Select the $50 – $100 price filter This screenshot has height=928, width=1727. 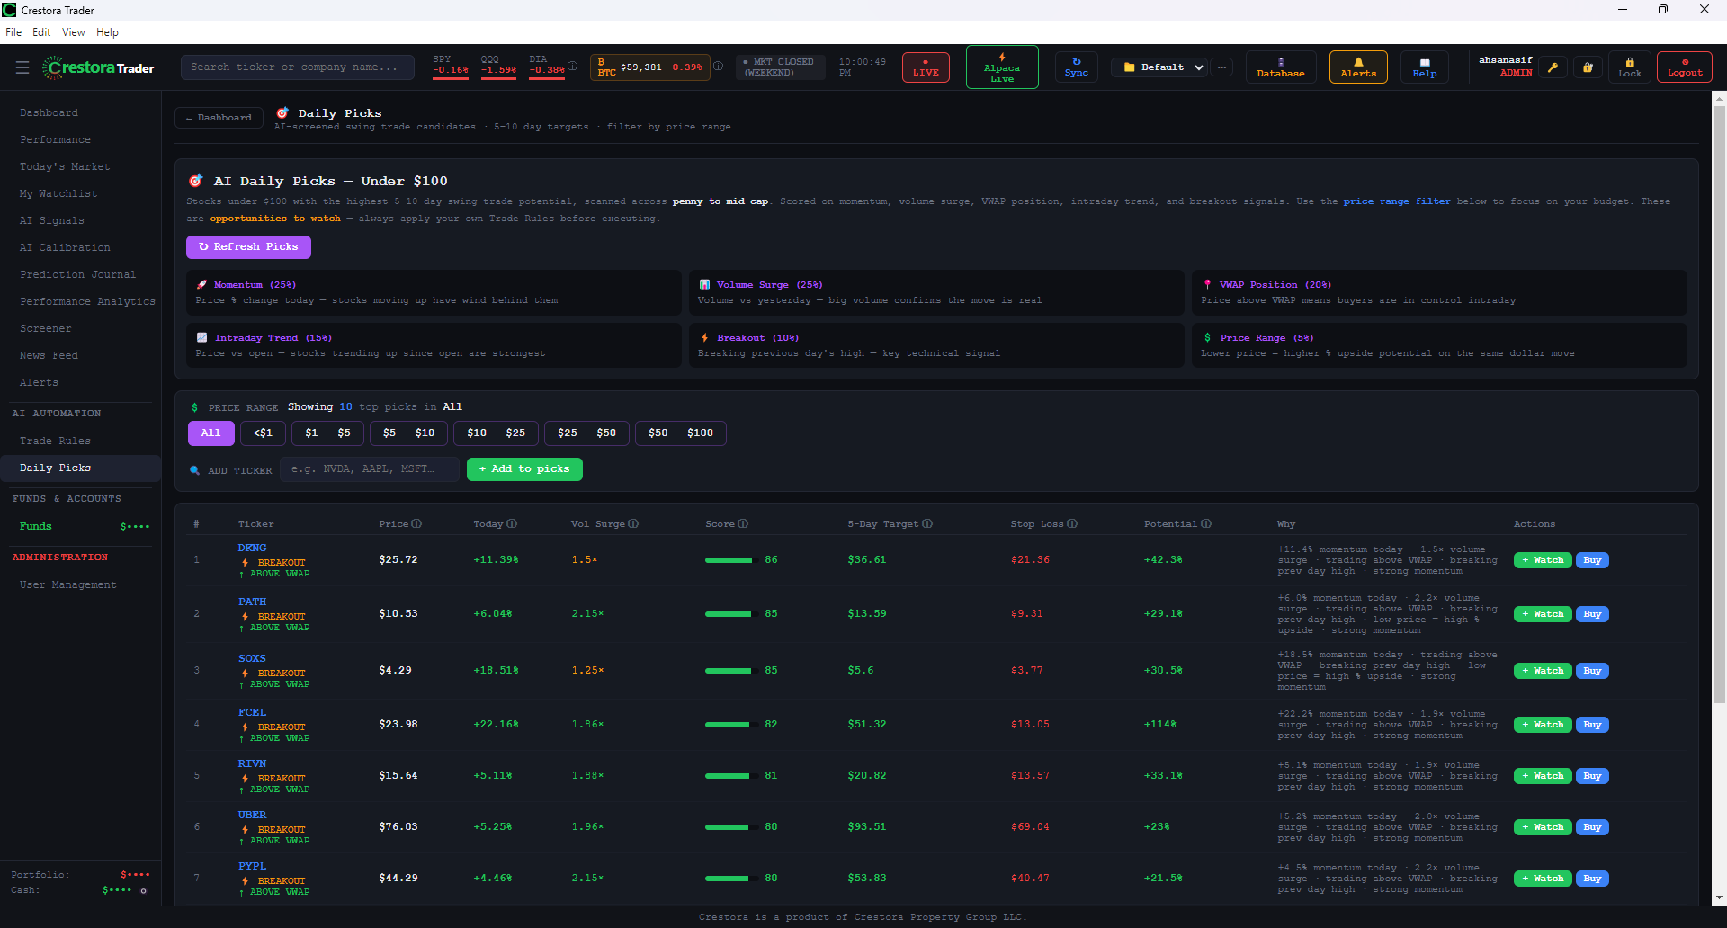(681, 433)
